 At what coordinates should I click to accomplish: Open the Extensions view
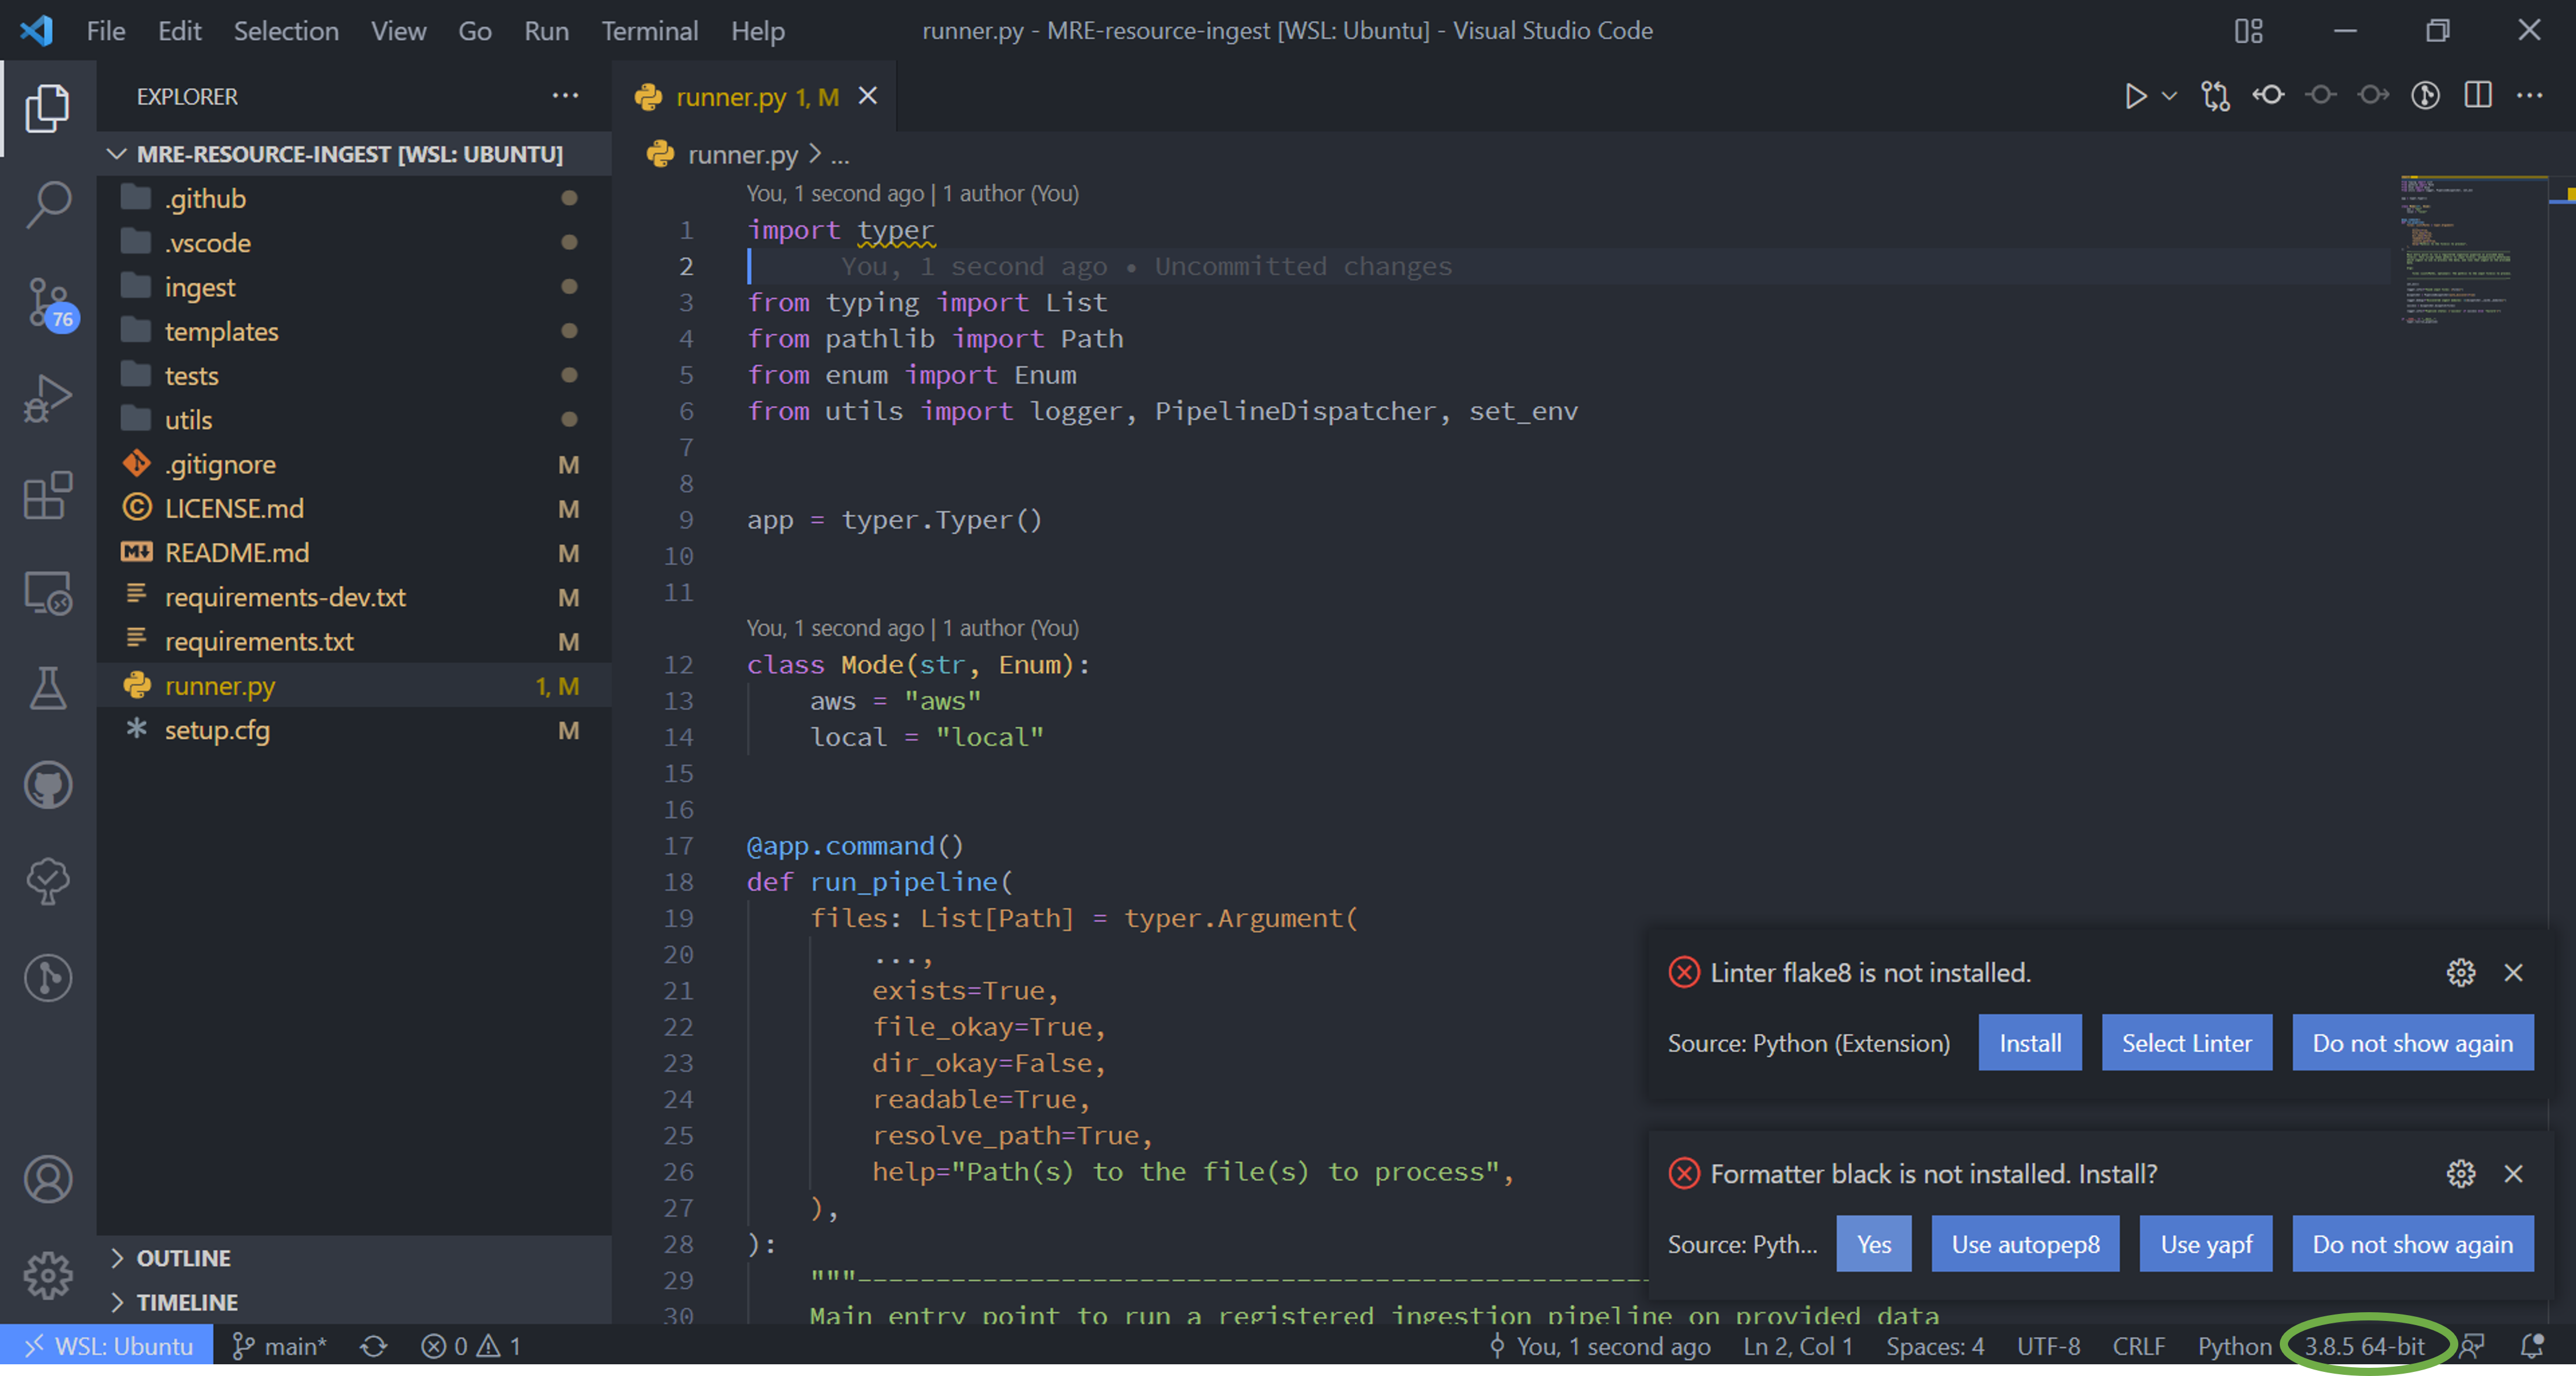(x=47, y=496)
